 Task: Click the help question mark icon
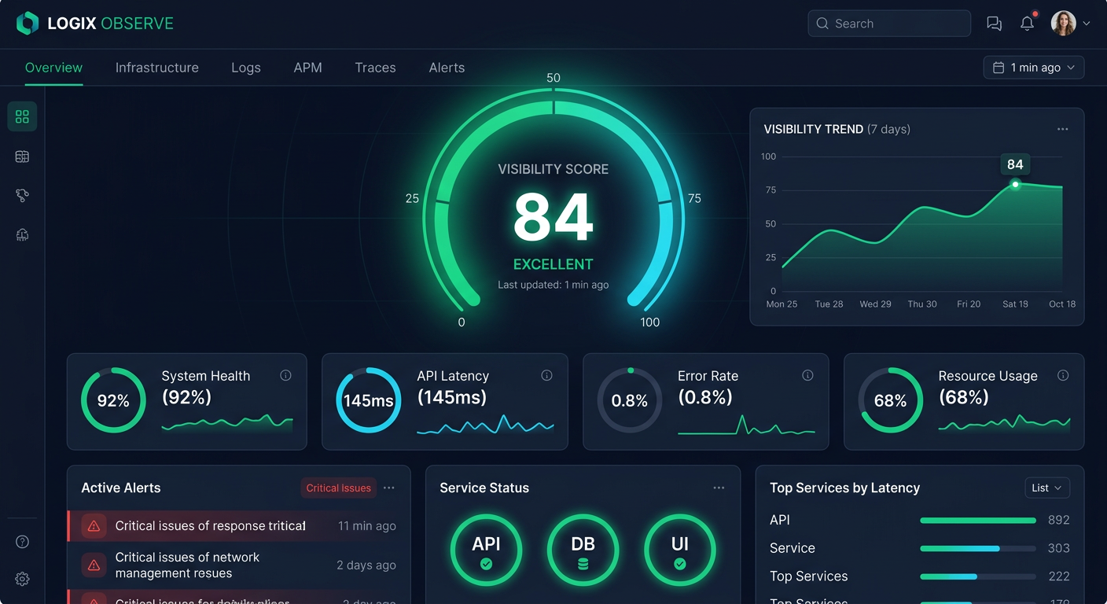pyautogui.click(x=22, y=541)
